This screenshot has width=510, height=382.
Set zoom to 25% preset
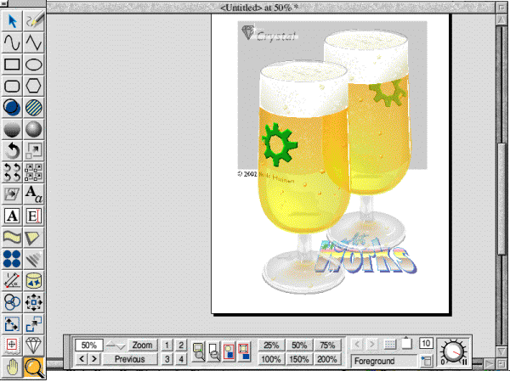click(x=271, y=345)
